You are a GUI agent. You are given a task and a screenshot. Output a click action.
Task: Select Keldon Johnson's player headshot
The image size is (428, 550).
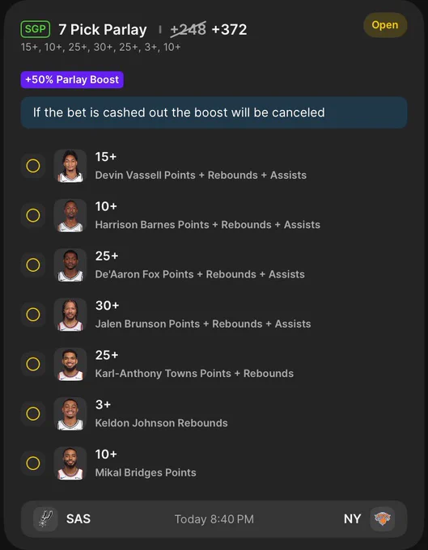tap(70, 414)
